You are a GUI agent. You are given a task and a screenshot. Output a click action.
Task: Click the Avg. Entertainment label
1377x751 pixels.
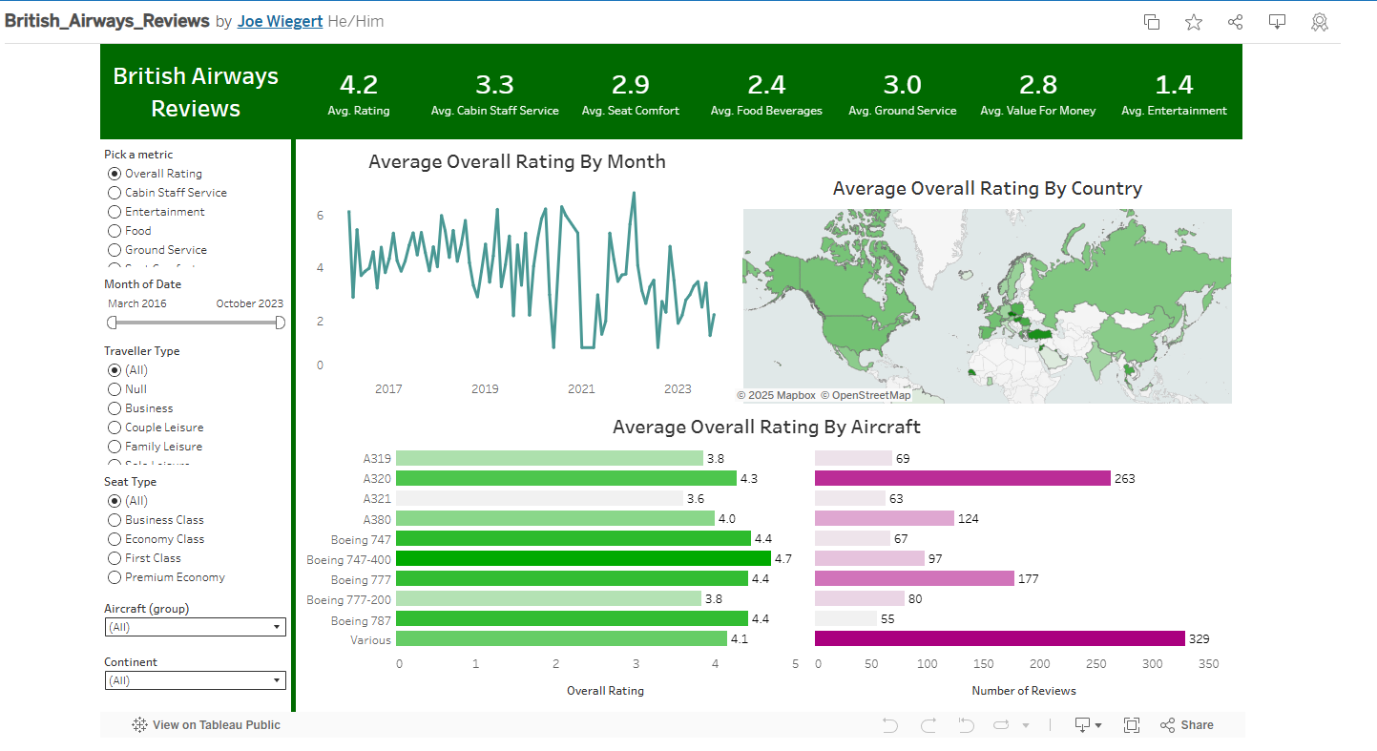[1174, 111]
